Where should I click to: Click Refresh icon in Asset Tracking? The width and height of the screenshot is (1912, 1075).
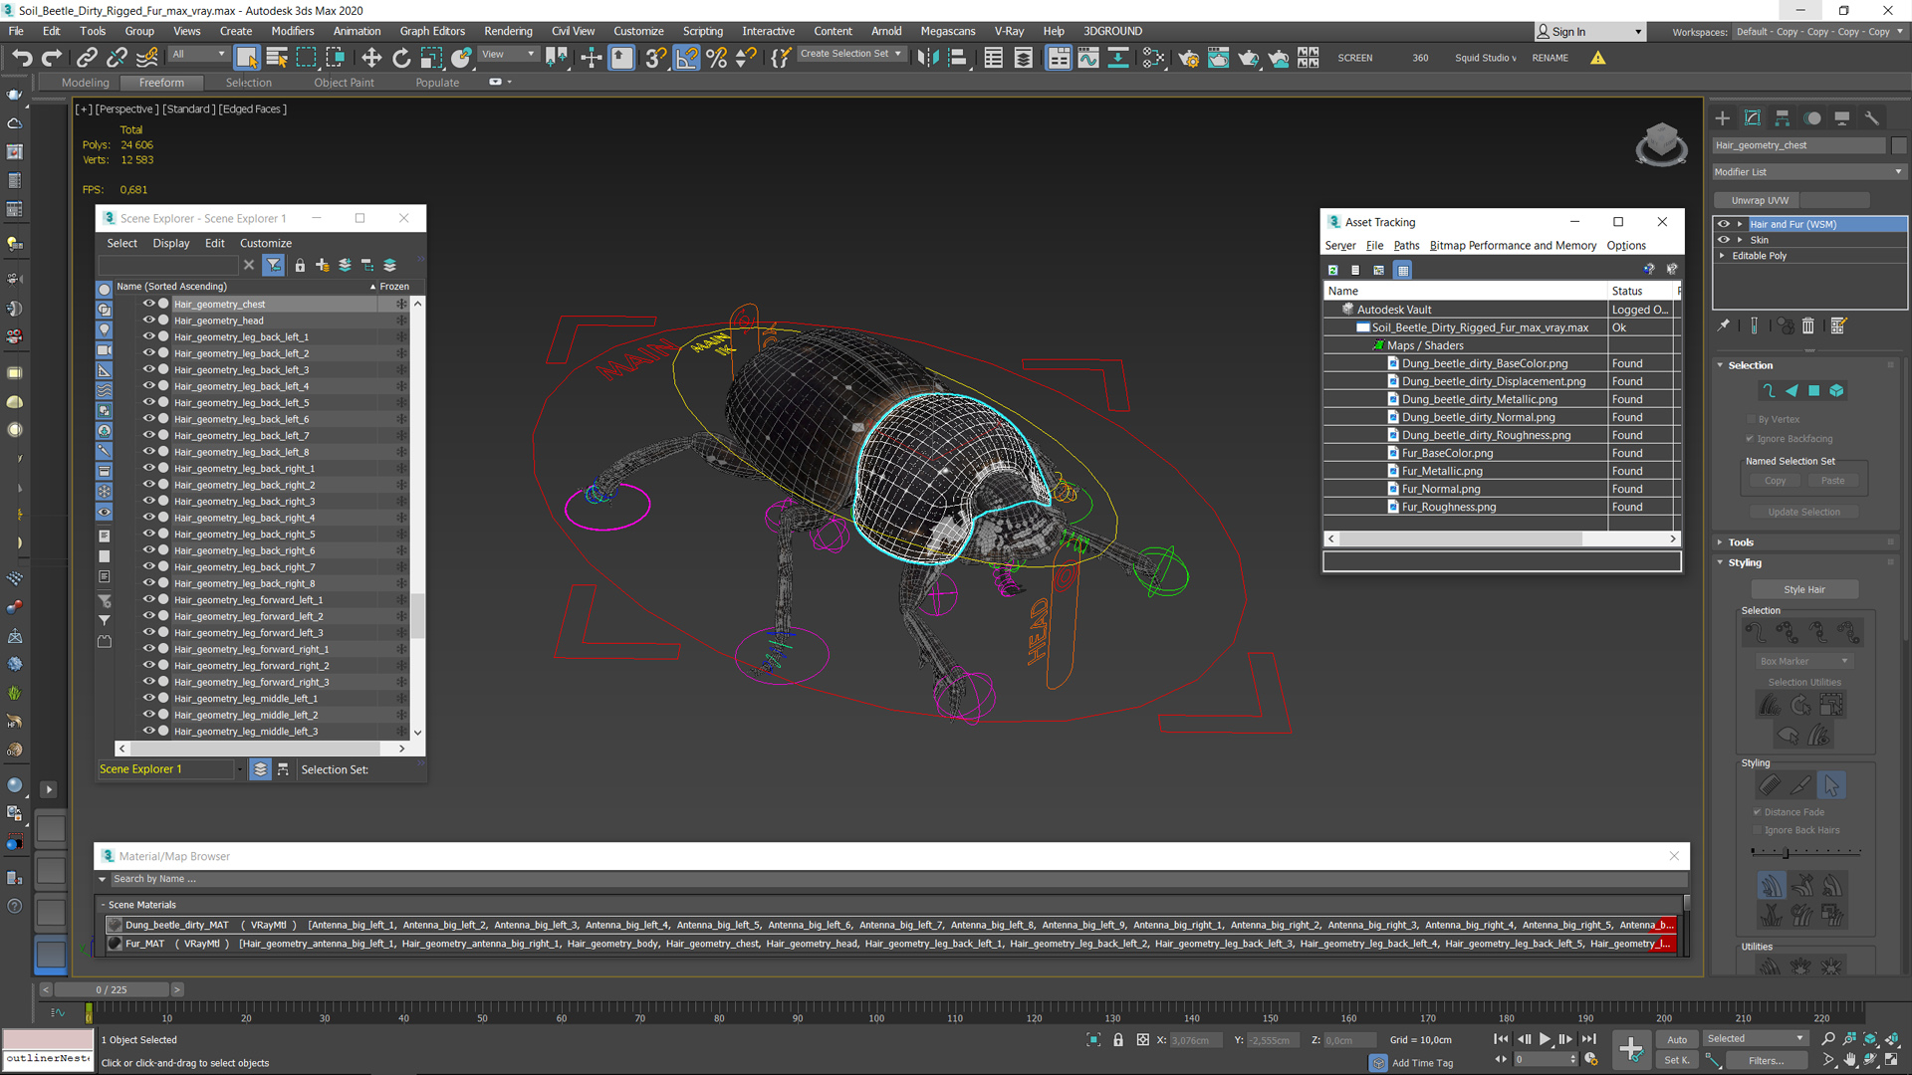[x=1332, y=270]
